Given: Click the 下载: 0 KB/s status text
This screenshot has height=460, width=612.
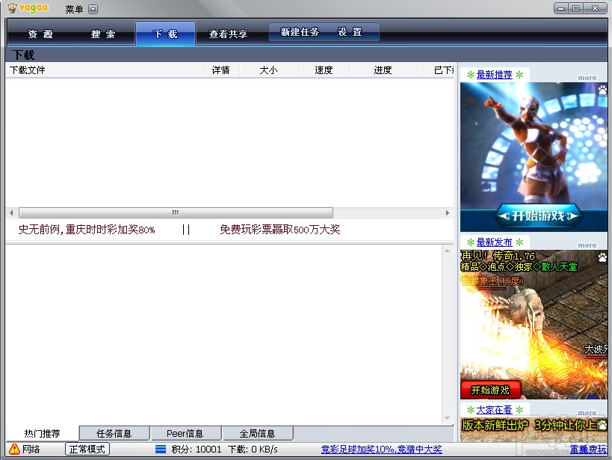Looking at the screenshot, I should click(253, 450).
